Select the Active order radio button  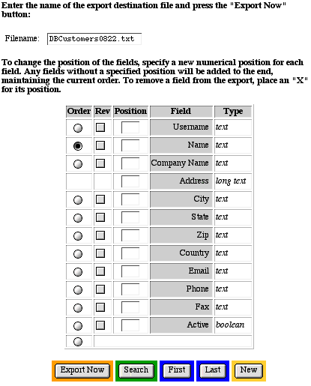[x=78, y=326]
